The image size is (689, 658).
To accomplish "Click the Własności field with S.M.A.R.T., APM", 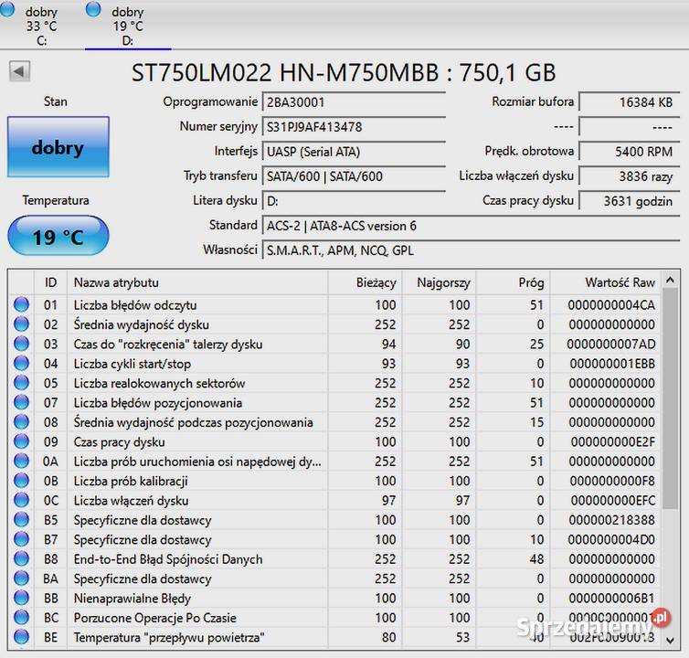I will [471, 250].
